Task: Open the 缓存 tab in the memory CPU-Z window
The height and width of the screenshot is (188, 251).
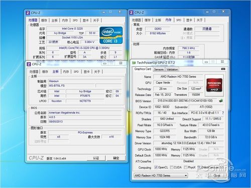Action: [148, 20]
